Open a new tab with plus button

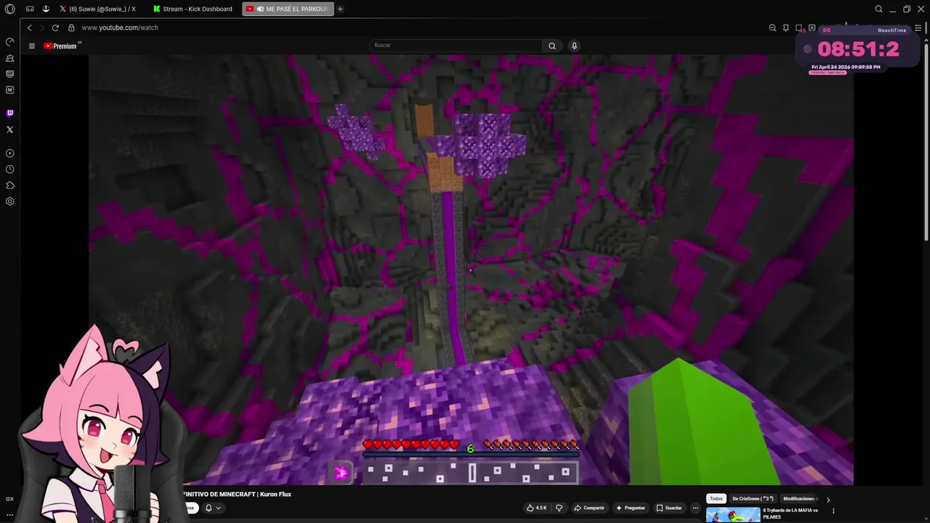tap(340, 9)
